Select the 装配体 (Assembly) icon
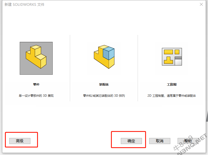This screenshot has height=155, width=208. (104, 57)
